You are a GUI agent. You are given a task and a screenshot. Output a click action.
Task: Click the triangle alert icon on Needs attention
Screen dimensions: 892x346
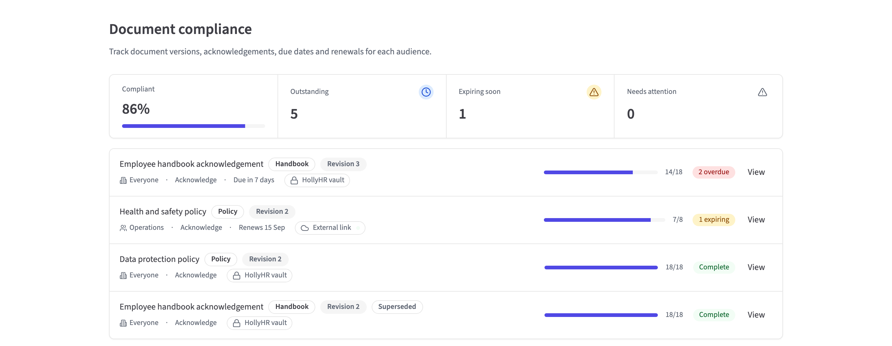click(762, 92)
